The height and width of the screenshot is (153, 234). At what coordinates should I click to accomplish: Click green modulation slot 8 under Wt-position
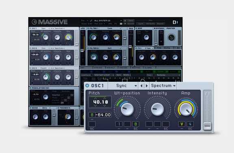point(136,124)
